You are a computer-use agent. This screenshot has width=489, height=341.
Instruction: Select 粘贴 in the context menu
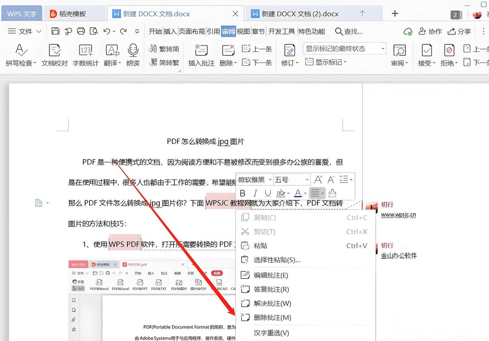[x=306, y=246]
